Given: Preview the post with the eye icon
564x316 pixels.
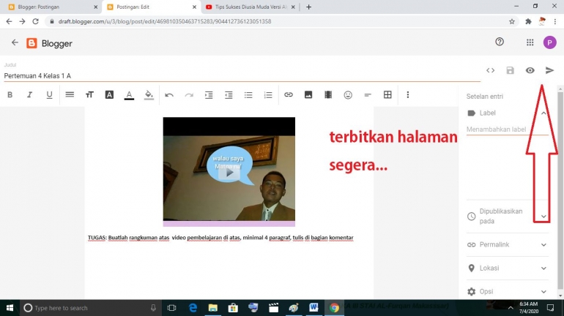Looking at the screenshot, I should point(530,70).
